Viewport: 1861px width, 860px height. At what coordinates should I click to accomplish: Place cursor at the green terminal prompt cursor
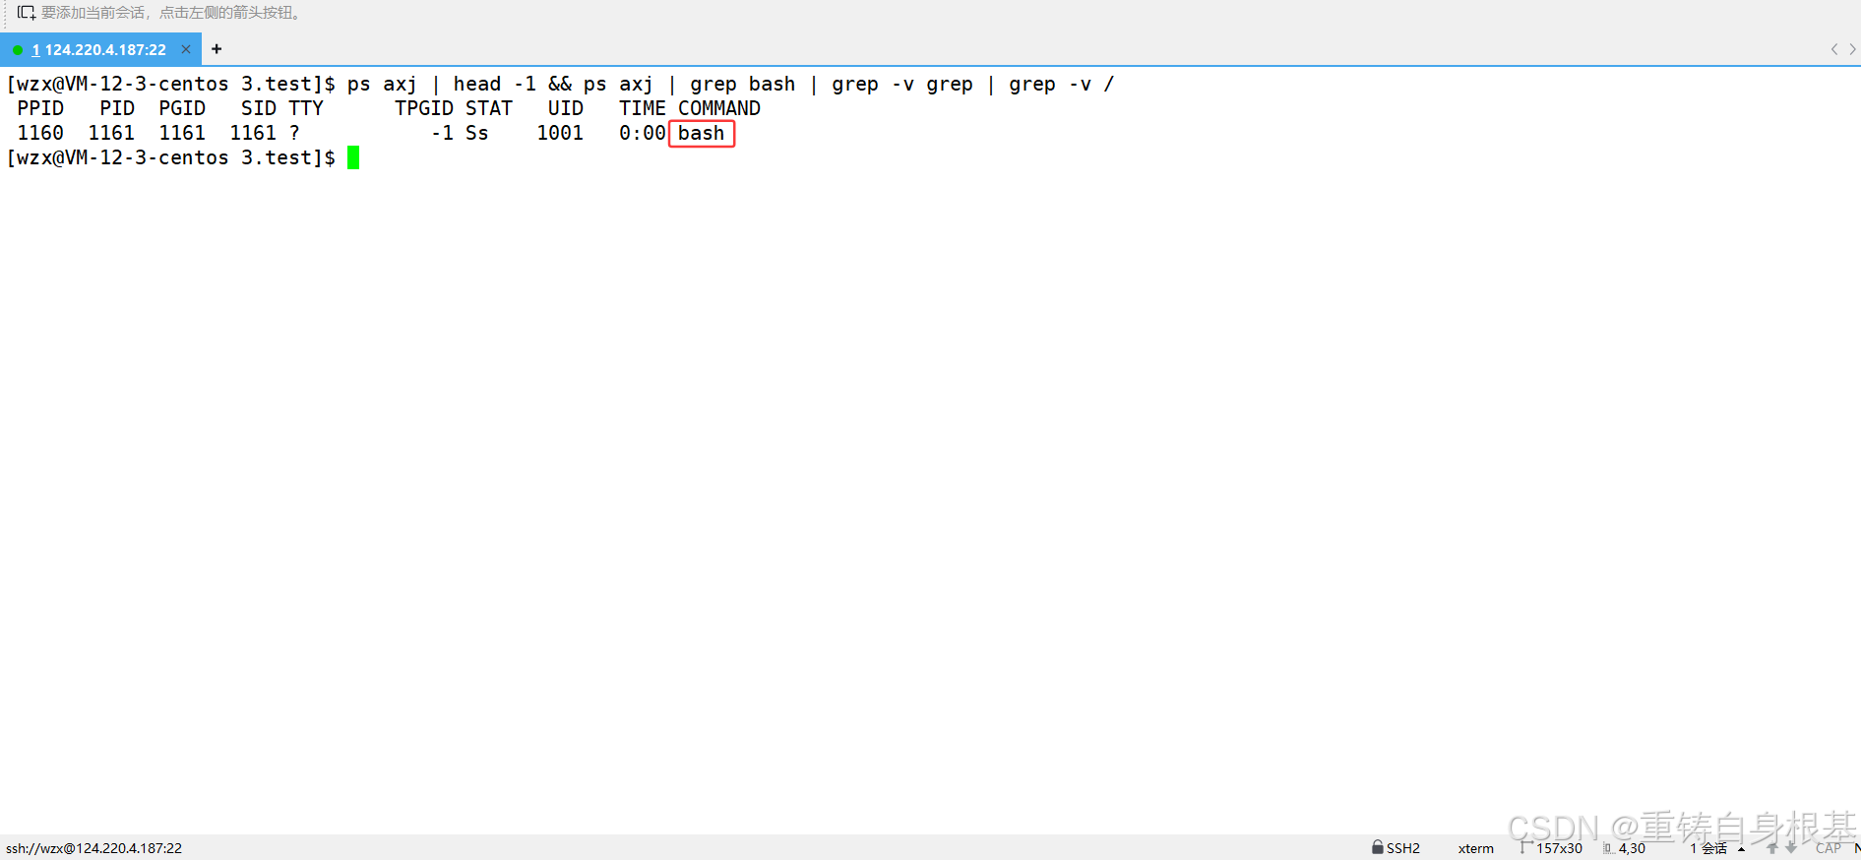click(353, 157)
